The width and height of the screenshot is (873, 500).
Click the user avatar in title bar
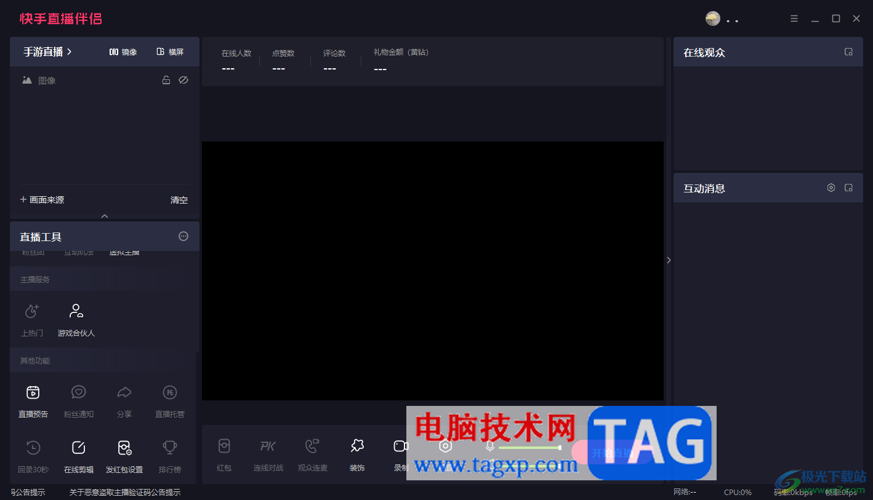coord(713,18)
